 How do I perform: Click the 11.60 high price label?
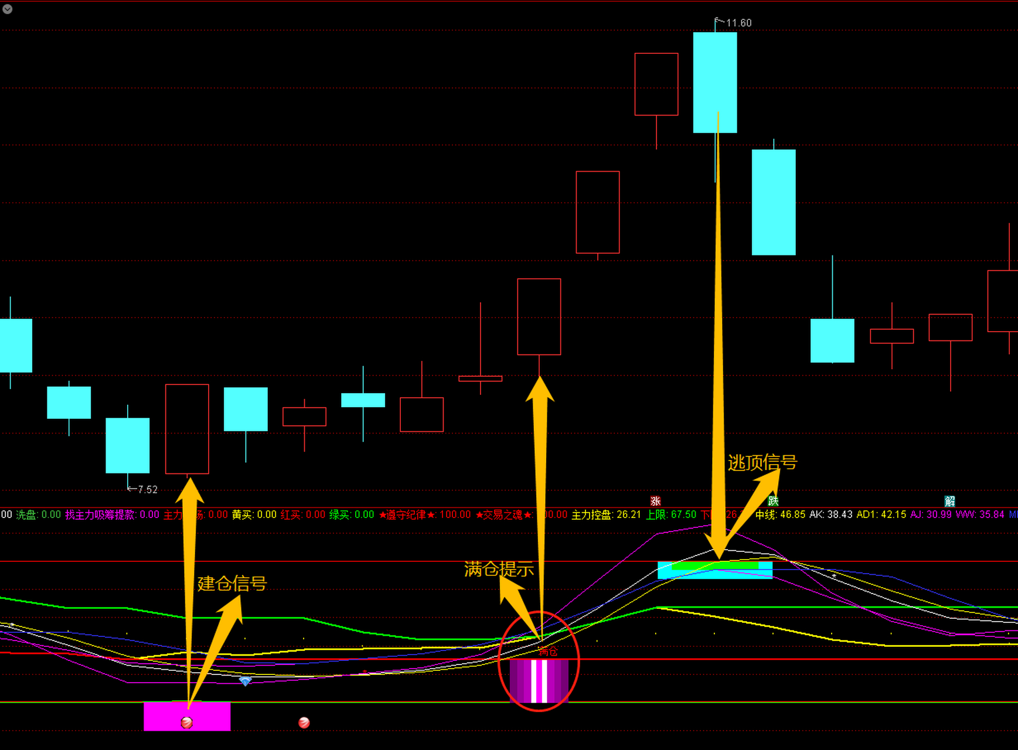tap(738, 23)
